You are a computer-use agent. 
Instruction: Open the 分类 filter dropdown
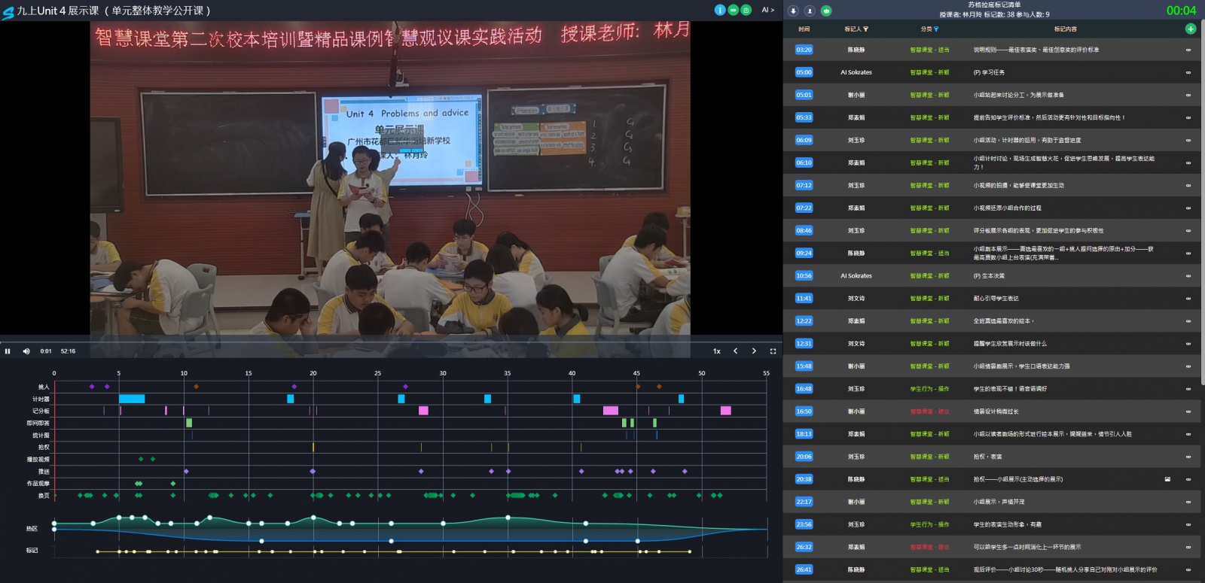pos(936,29)
